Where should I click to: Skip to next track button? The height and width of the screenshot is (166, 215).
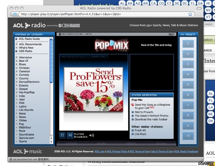[70, 135]
